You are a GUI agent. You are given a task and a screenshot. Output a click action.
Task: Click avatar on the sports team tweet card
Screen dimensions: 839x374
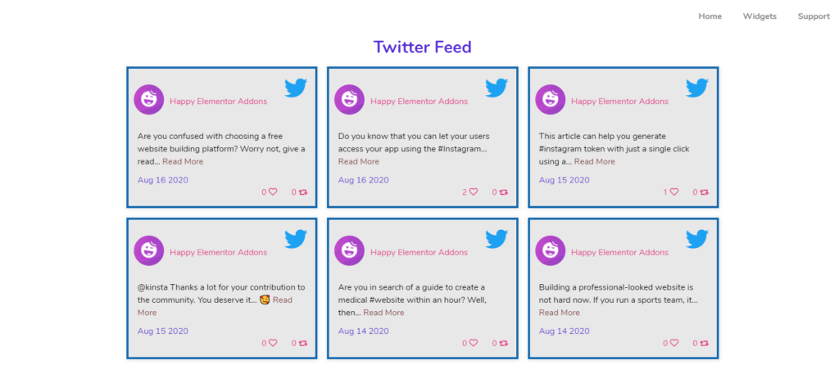click(550, 250)
